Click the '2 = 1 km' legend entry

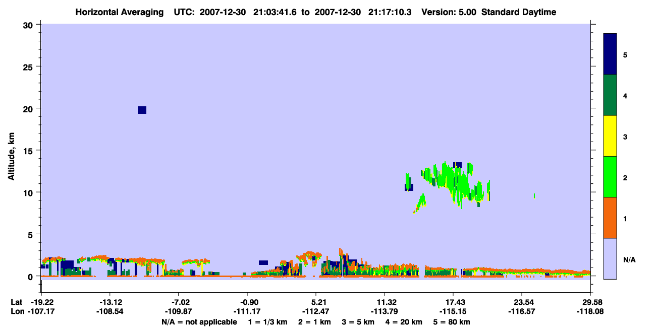click(314, 322)
